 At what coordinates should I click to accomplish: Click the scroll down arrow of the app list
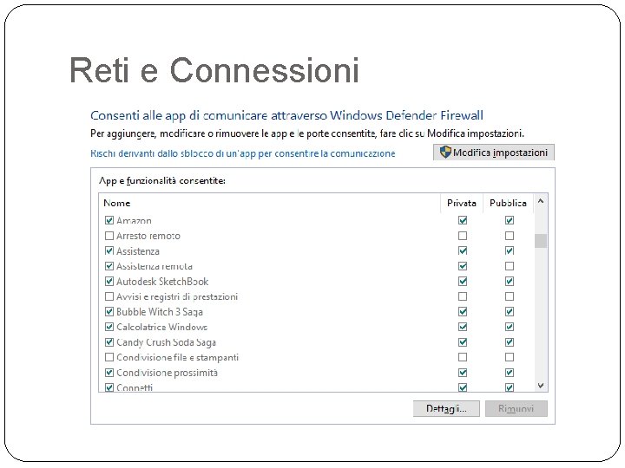coord(541,385)
